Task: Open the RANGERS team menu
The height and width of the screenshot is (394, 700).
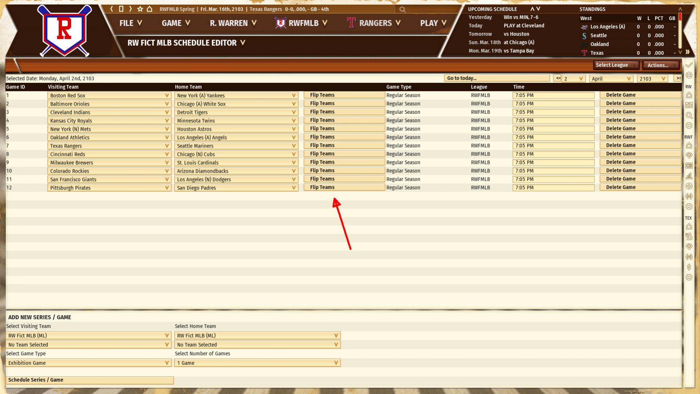Action: (x=374, y=23)
